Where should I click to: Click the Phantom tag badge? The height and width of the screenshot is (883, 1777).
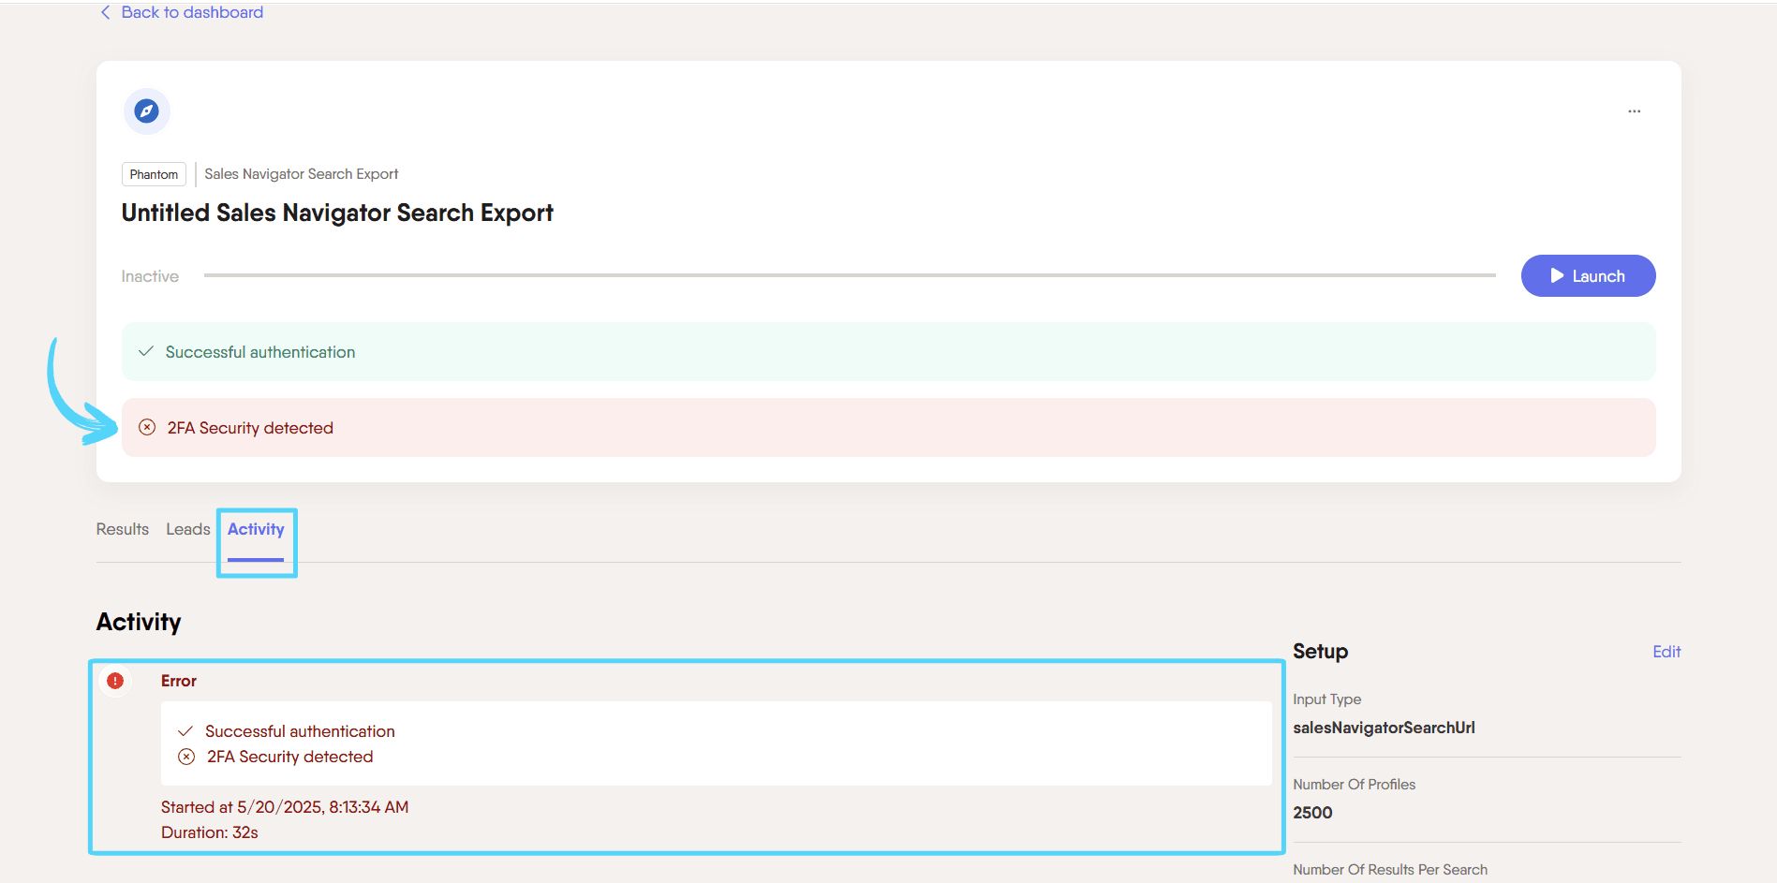154,174
